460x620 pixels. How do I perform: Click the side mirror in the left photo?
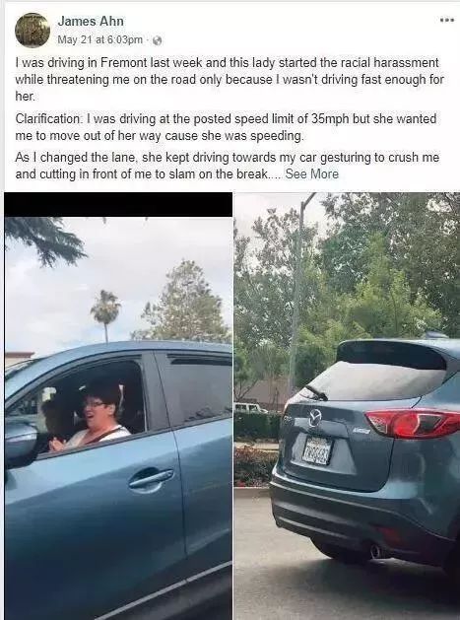pyautogui.click(x=21, y=440)
